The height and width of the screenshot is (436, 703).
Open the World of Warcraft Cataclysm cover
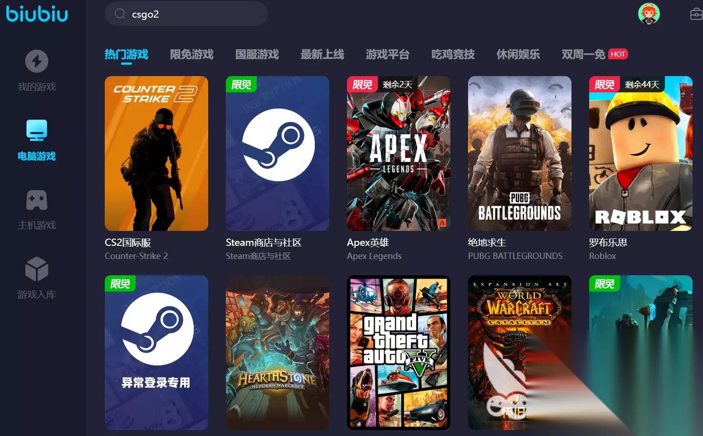(x=520, y=353)
